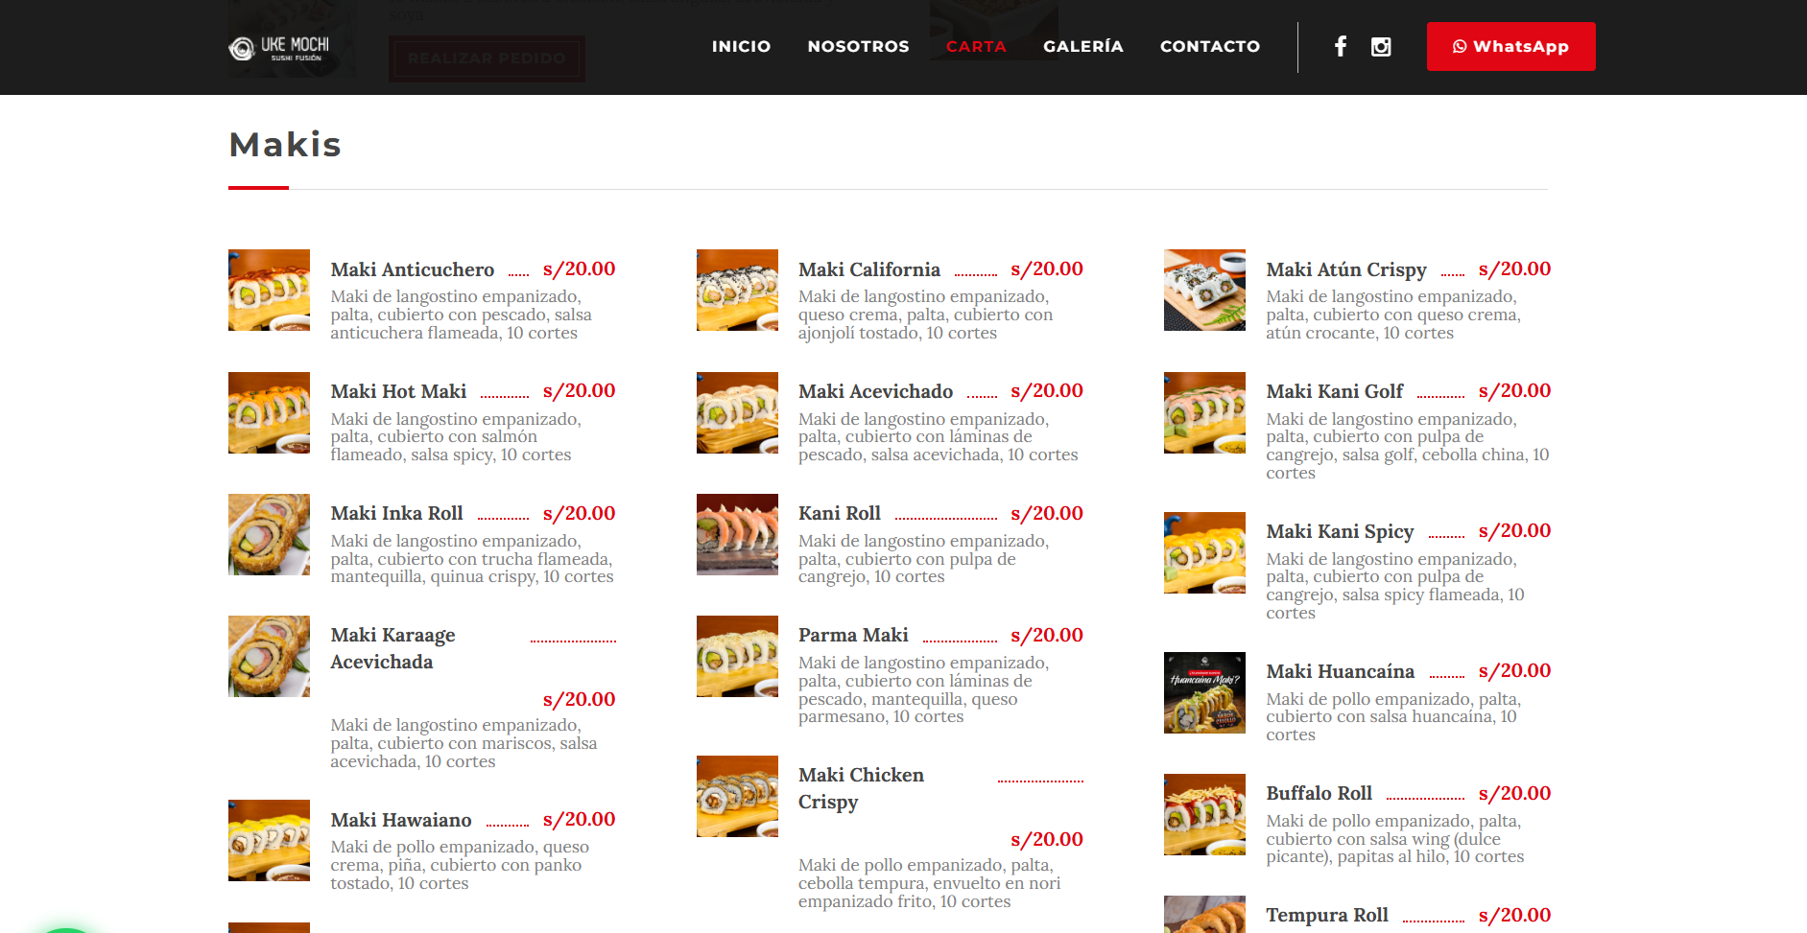
Task: Click the Maki California photo
Action: (x=737, y=290)
